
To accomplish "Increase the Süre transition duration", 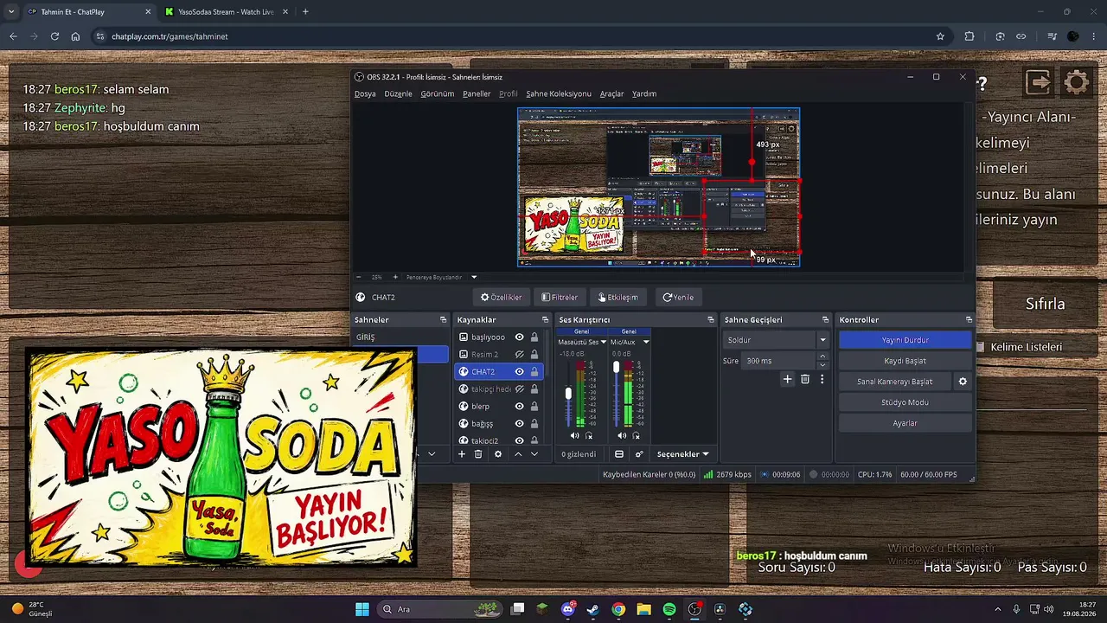I will 822,356.
